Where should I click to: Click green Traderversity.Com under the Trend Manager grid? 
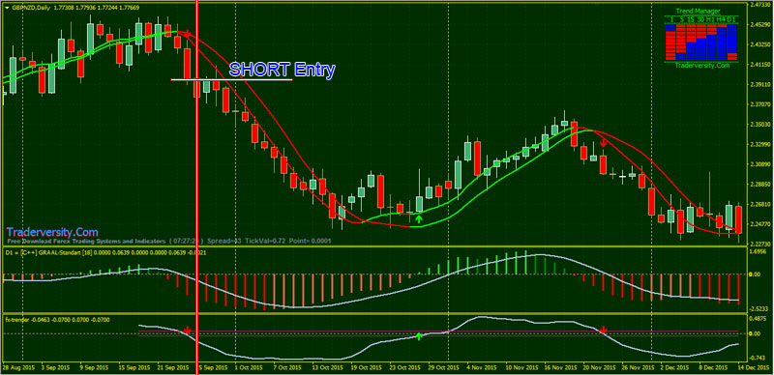701,65
